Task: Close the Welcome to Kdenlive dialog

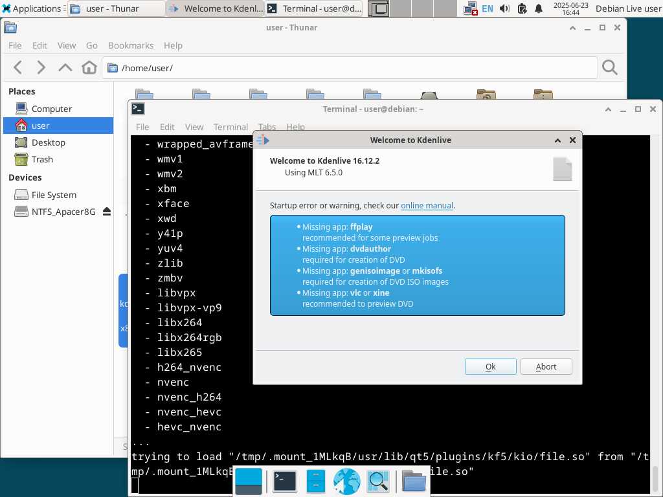Action: click(x=572, y=140)
